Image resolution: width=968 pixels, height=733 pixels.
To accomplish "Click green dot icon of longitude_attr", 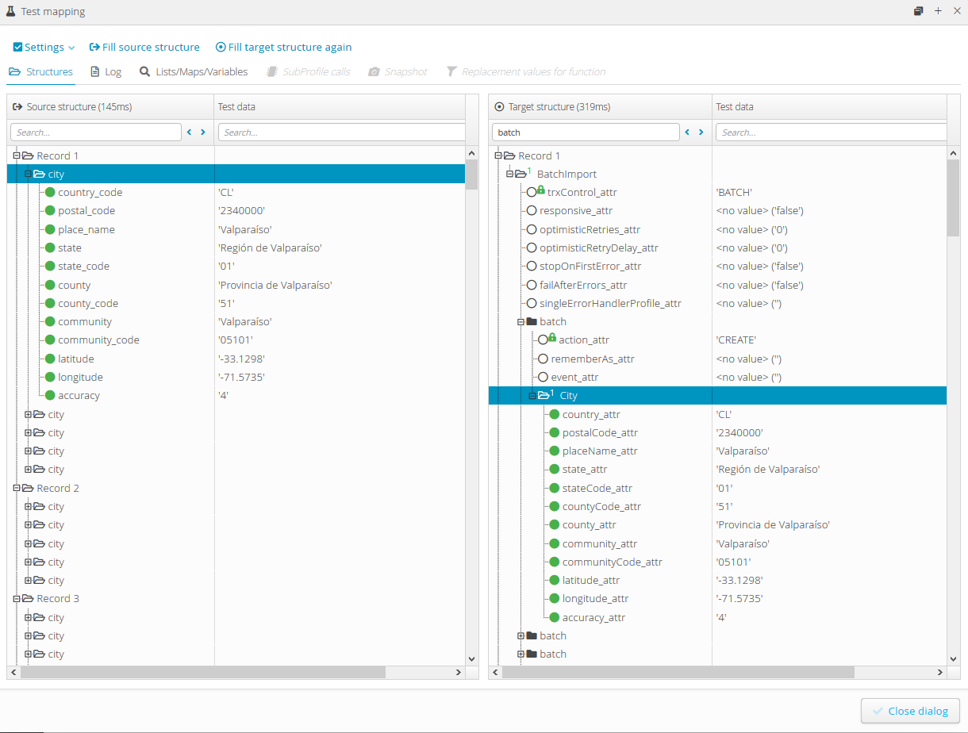I will (x=555, y=598).
